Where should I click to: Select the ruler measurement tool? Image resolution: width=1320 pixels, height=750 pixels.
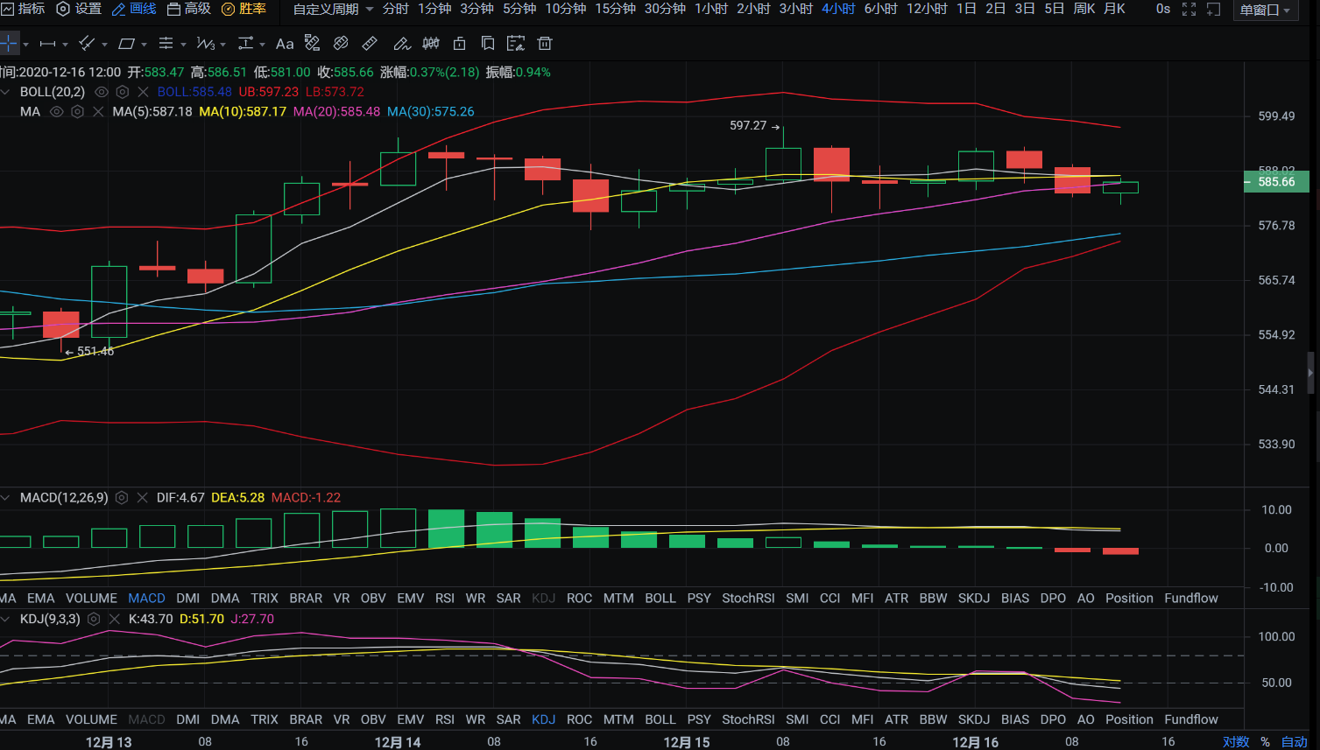coord(370,44)
